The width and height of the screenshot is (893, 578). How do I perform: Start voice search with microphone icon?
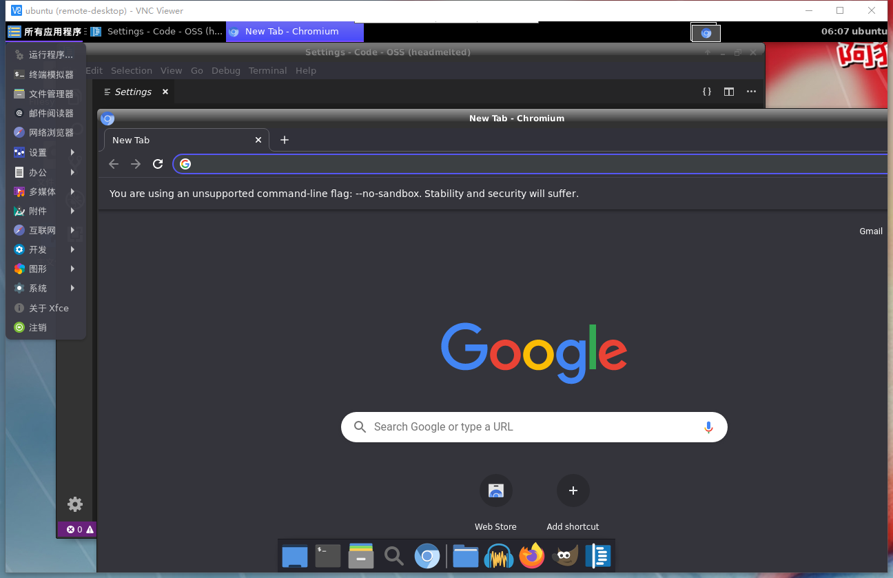[x=708, y=427]
